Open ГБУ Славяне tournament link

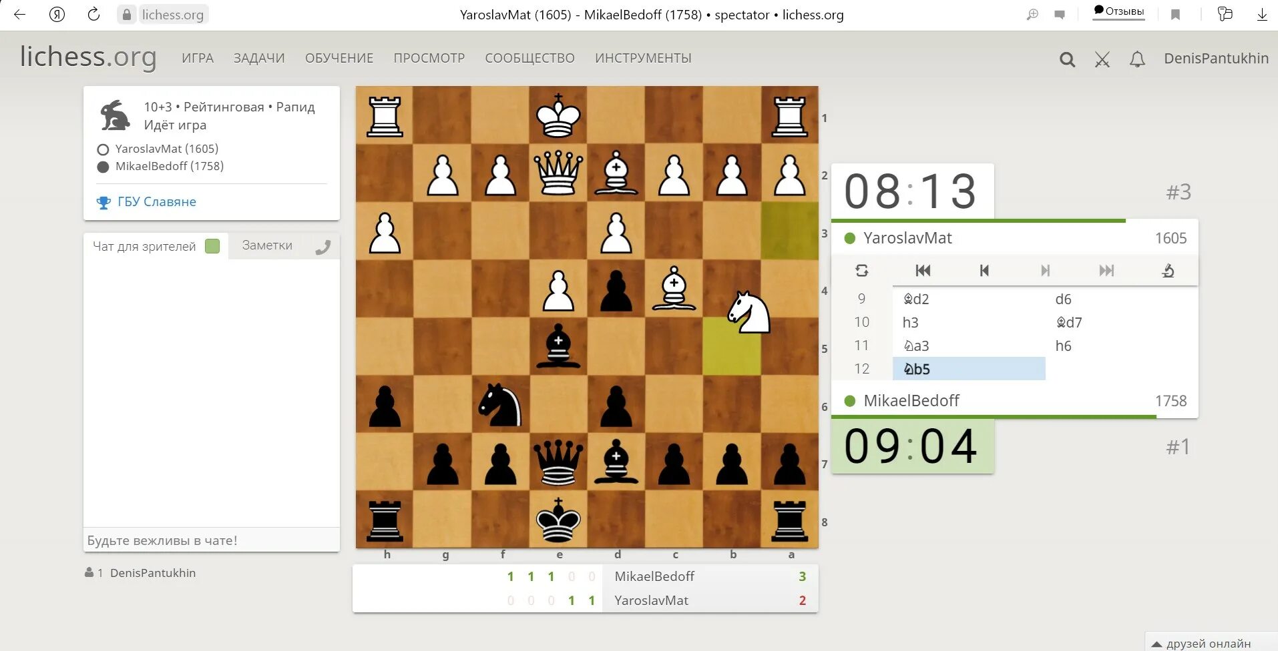pyautogui.click(x=157, y=201)
